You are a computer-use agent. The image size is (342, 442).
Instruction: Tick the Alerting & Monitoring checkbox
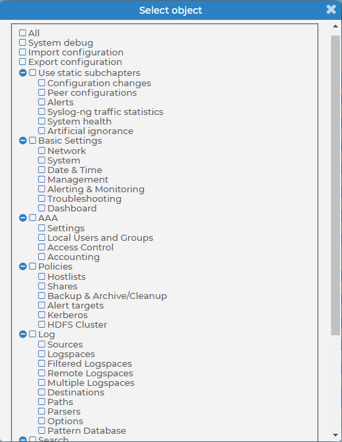pos(42,189)
